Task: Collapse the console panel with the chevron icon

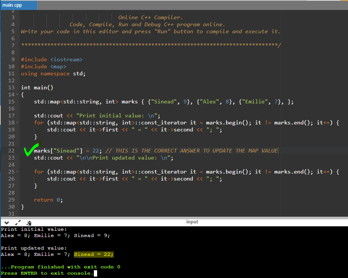Action: coord(6,223)
